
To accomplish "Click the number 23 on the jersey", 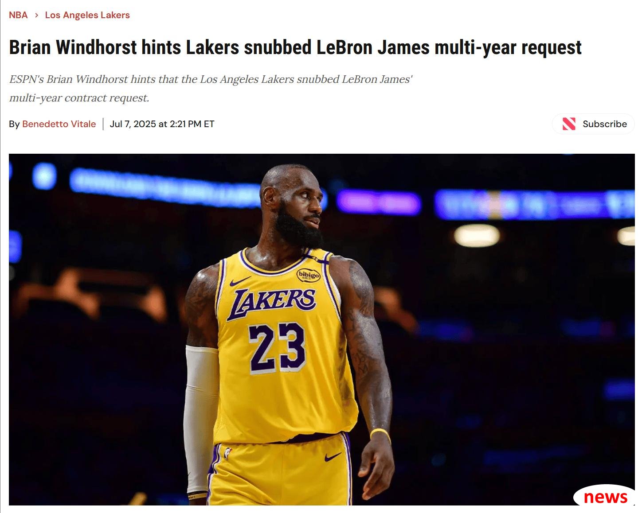I will tap(277, 348).
